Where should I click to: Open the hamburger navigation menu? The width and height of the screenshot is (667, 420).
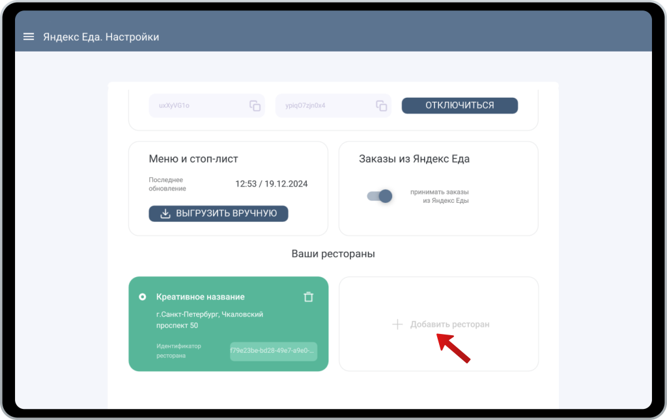pos(29,37)
